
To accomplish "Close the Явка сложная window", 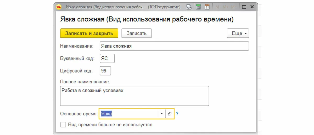I will pos(252,7).
